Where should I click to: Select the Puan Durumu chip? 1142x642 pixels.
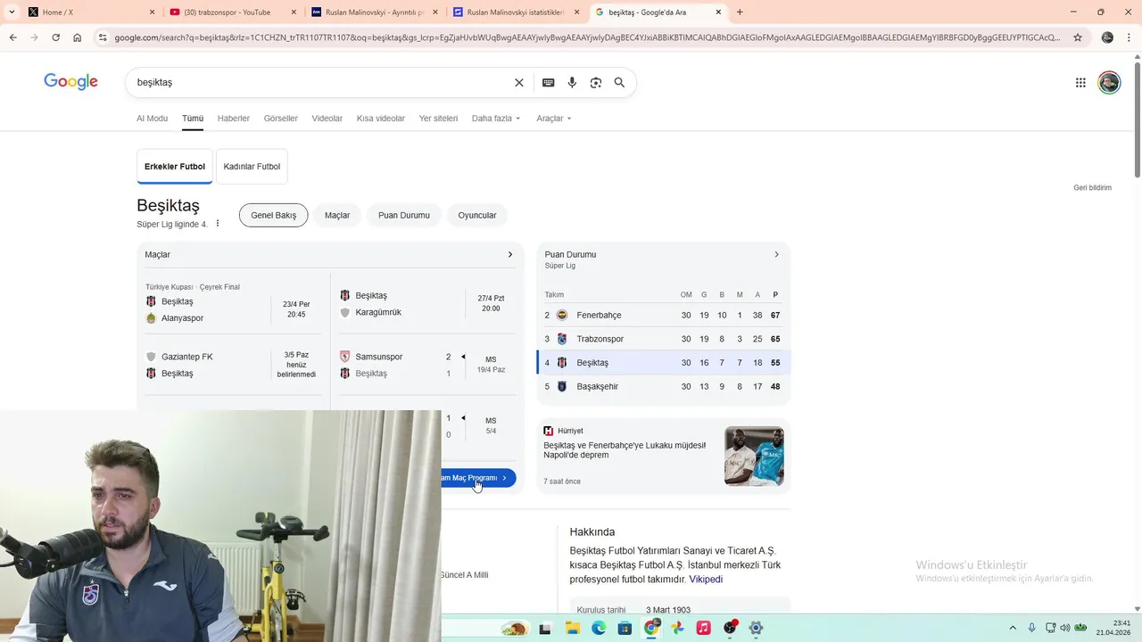404,215
